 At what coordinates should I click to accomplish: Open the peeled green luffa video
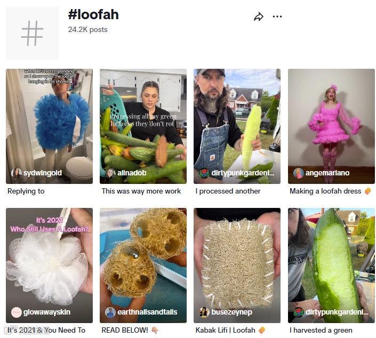331,265
